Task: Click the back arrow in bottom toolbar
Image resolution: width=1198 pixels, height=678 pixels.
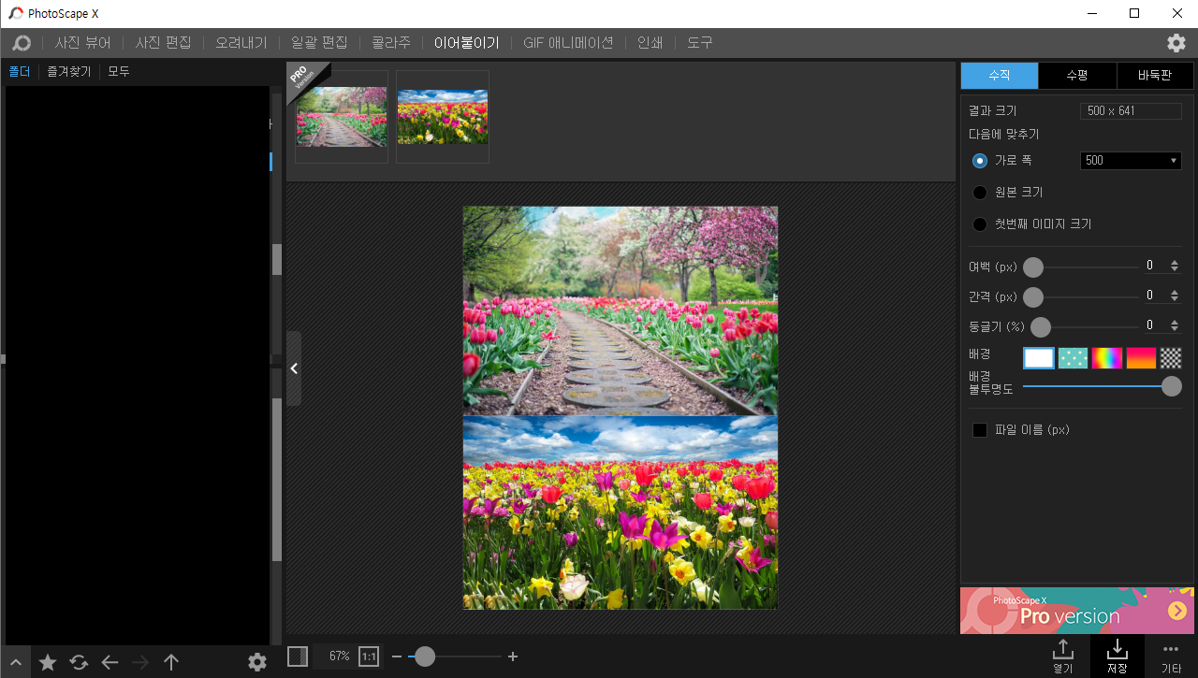Action: pyautogui.click(x=110, y=662)
